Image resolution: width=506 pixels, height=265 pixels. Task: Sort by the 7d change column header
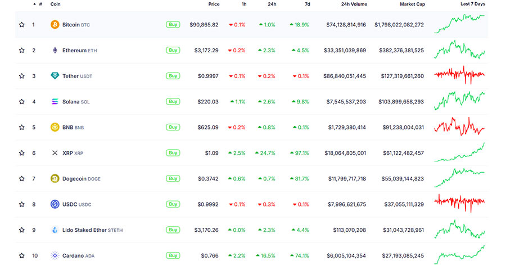click(x=307, y=4)
